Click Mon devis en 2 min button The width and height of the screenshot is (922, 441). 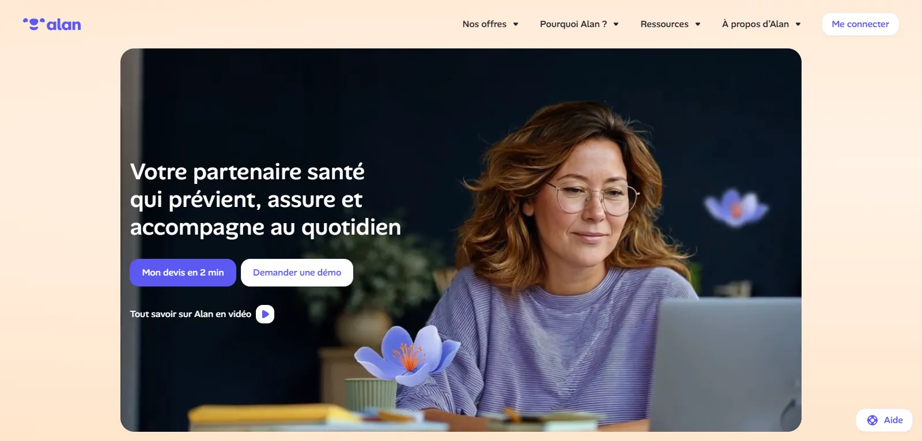(x=183, y=273)
